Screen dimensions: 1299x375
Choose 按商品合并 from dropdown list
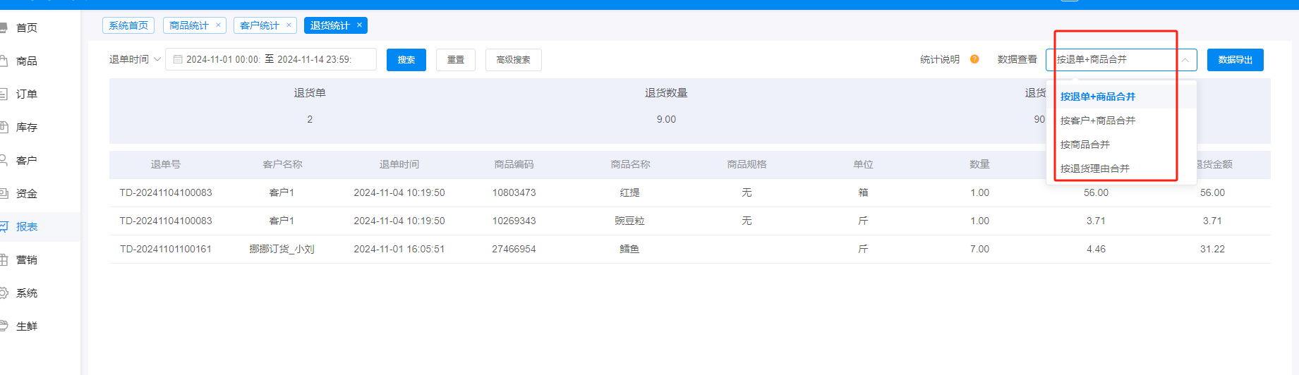(1084, 145)
